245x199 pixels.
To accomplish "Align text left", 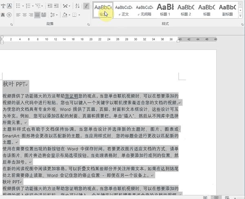I will [x=18, y=15].
